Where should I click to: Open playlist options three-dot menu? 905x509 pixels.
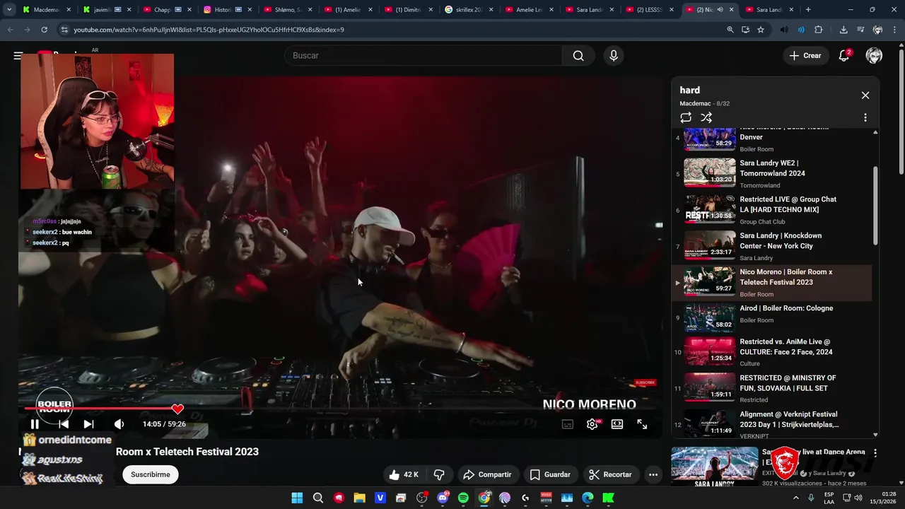[x=865, y=117]
